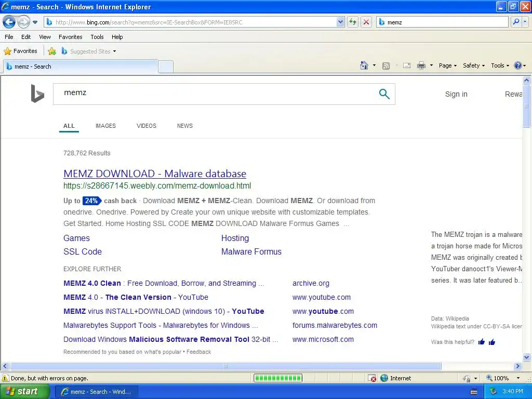The width and height of the screenshot is (532, 399).
Task: Open the Safety command dropdown
Action: coord(474,65)
